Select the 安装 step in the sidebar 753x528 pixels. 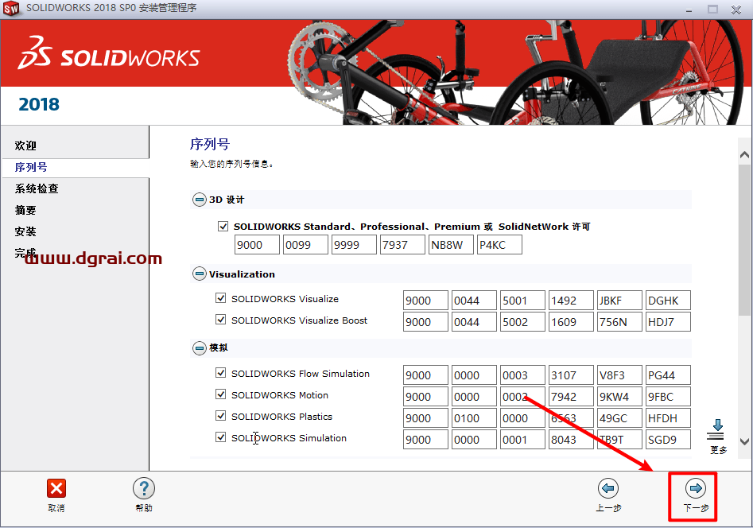pos(25,231)
